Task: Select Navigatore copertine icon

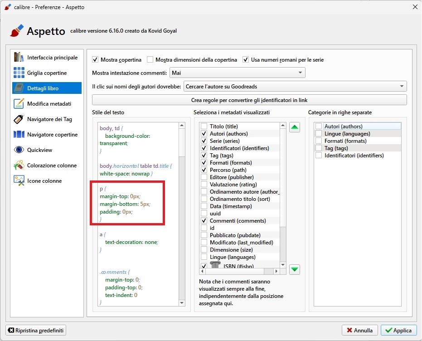Action: click(x=19, y=135)
